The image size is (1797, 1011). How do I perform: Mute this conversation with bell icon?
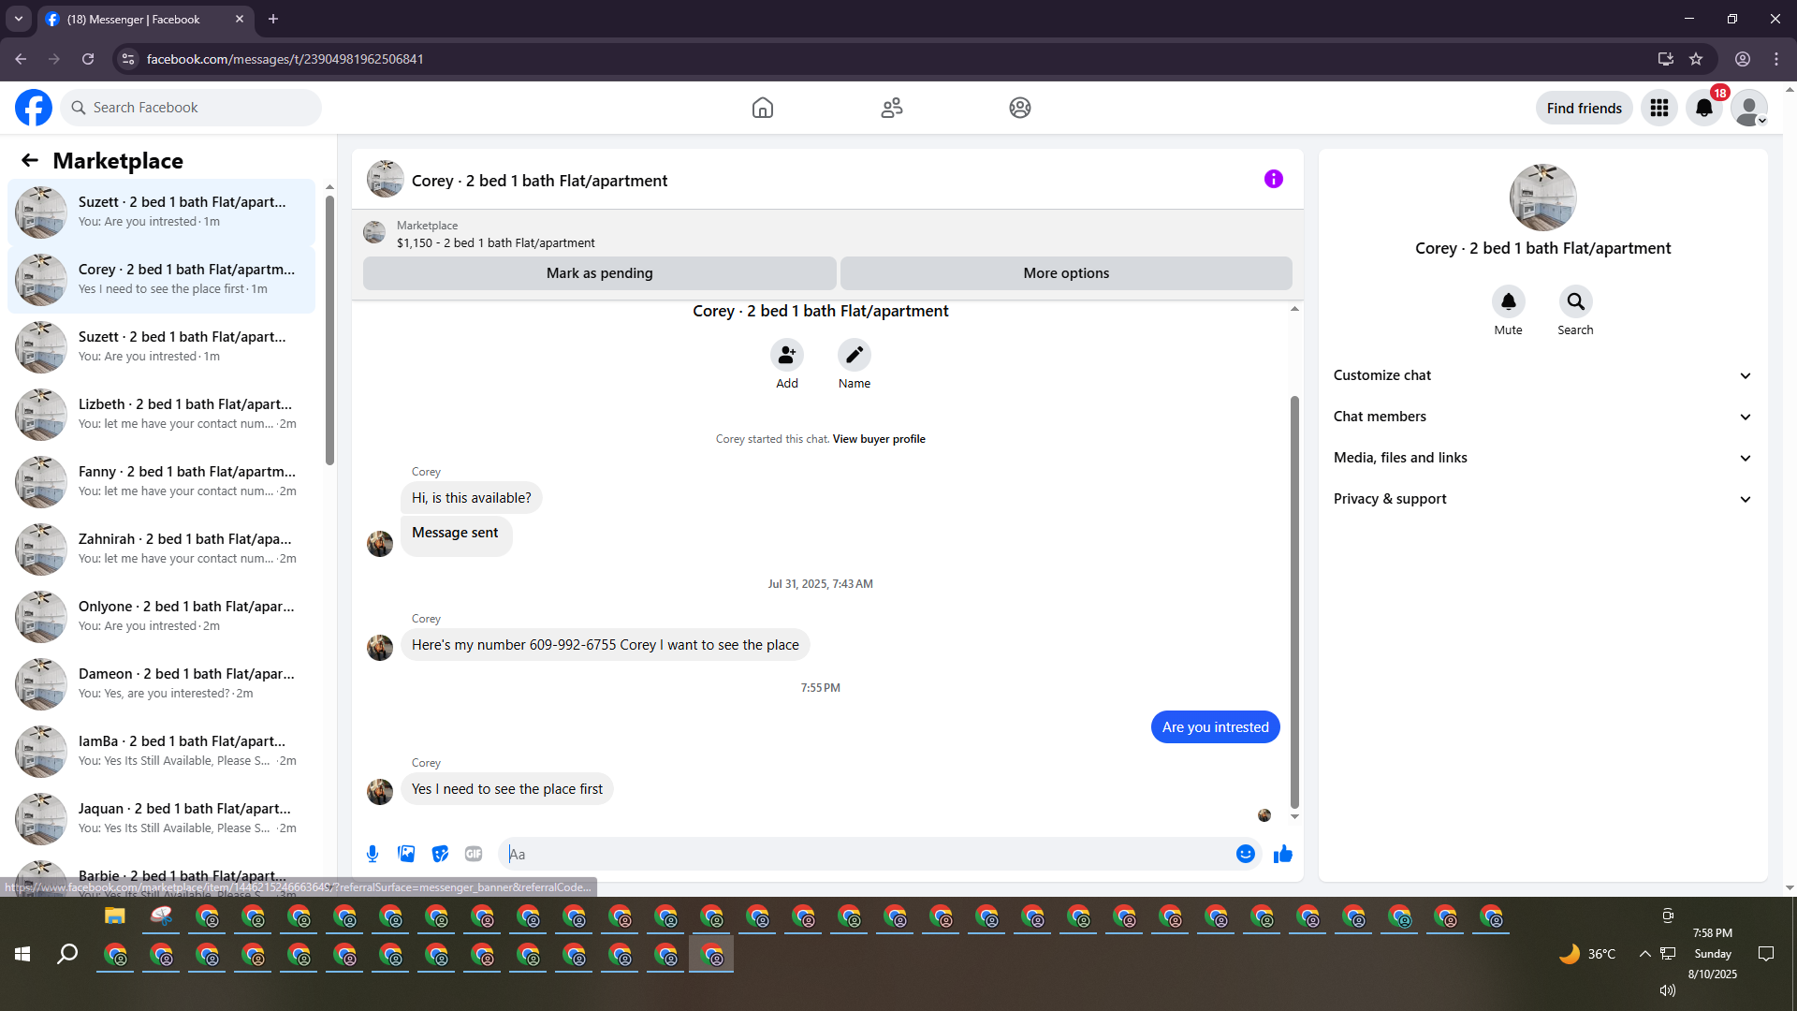tap(1508, 301)
